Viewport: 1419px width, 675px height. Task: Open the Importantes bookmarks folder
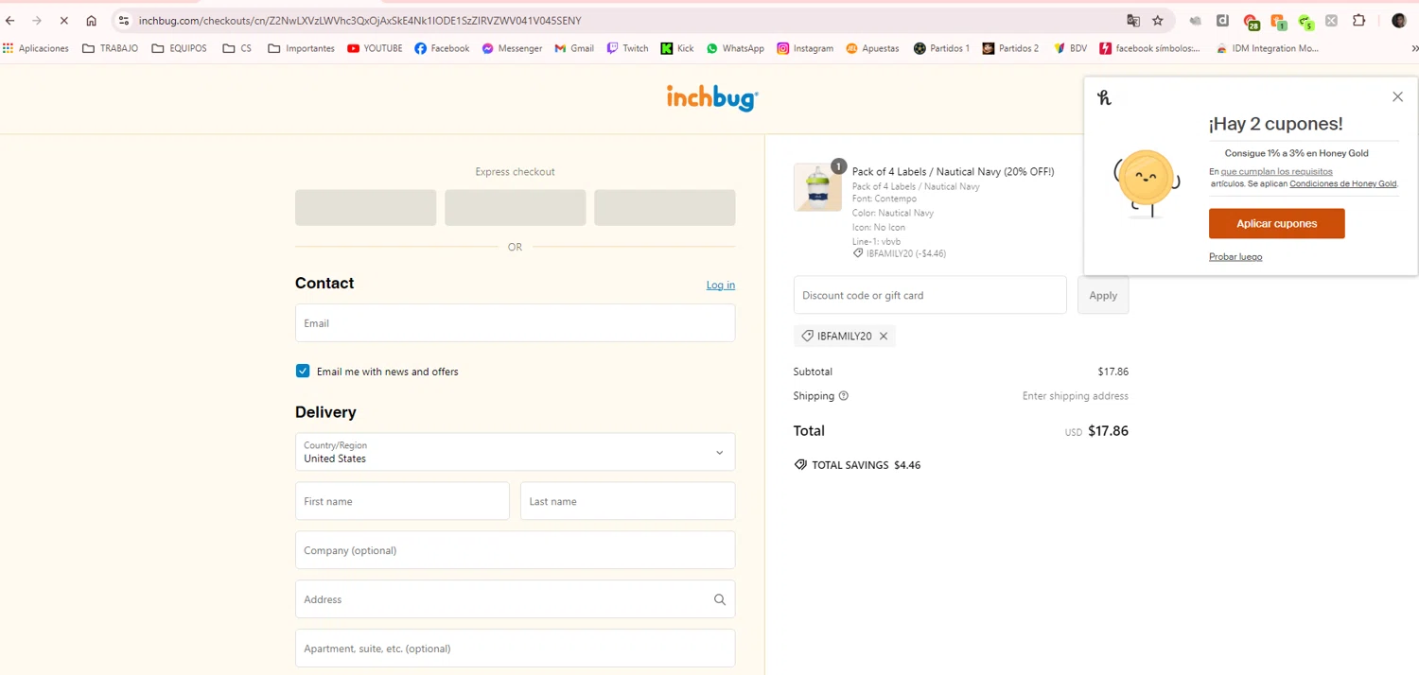click(302, 48)
